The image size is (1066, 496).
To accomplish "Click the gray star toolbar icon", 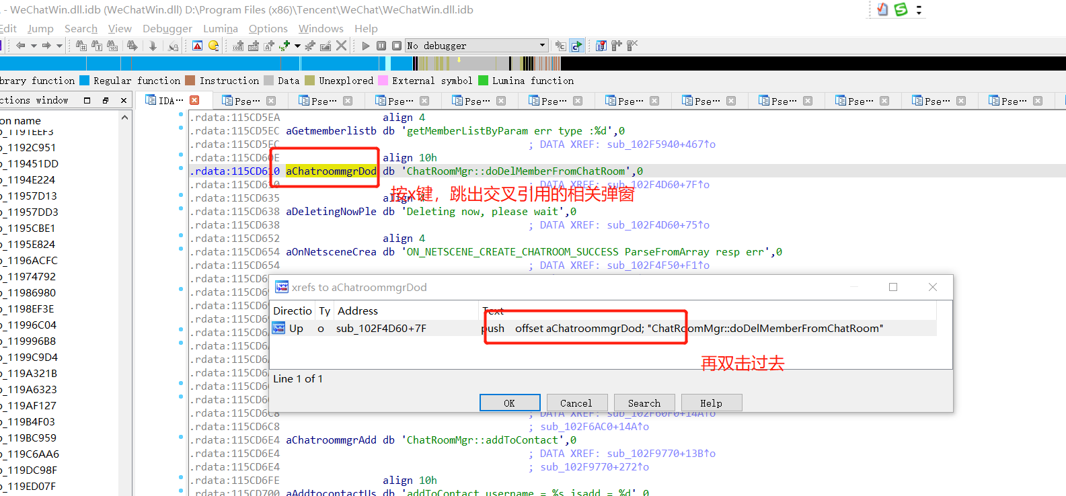I will tap(310, 46).
